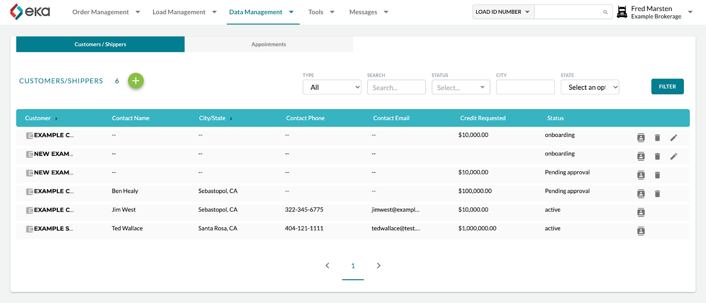Go to next page arrow
The width and height of the screenshot is (706, 303).
tap(379, 266)
